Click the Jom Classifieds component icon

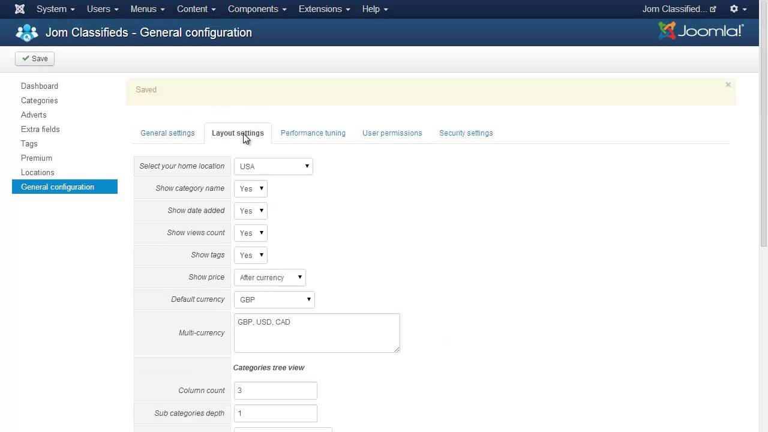[26, 32]
